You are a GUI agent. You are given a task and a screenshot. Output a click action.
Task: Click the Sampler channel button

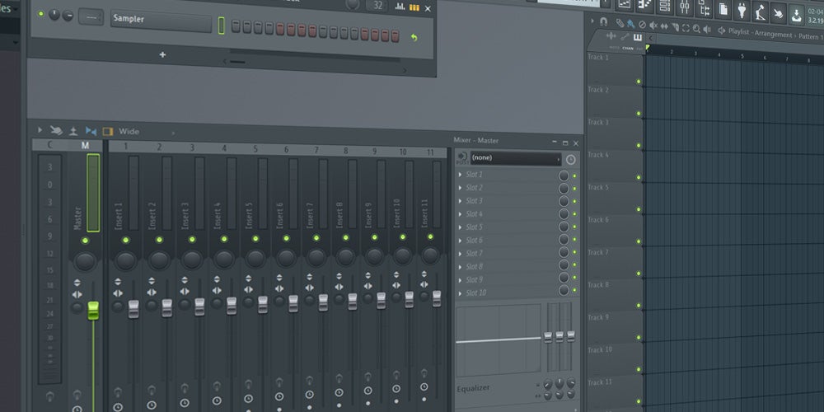(x=161, y=20)
